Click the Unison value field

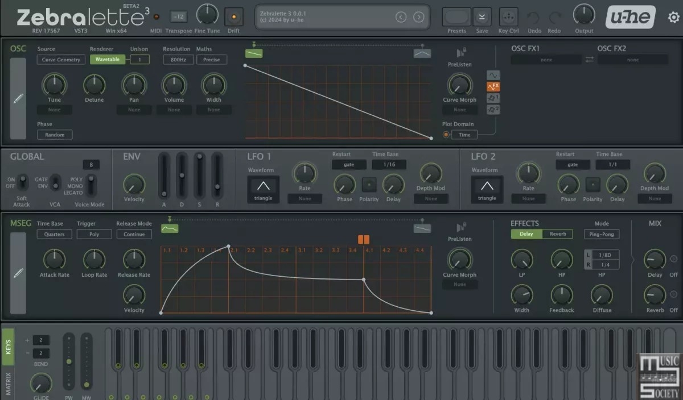click(139, 60)
